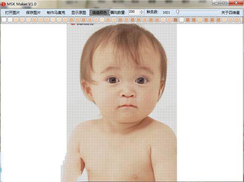The image size is (244, 182).
Task: Select 制作马赛克 to create the mosaic
Action: coord(56,12)
